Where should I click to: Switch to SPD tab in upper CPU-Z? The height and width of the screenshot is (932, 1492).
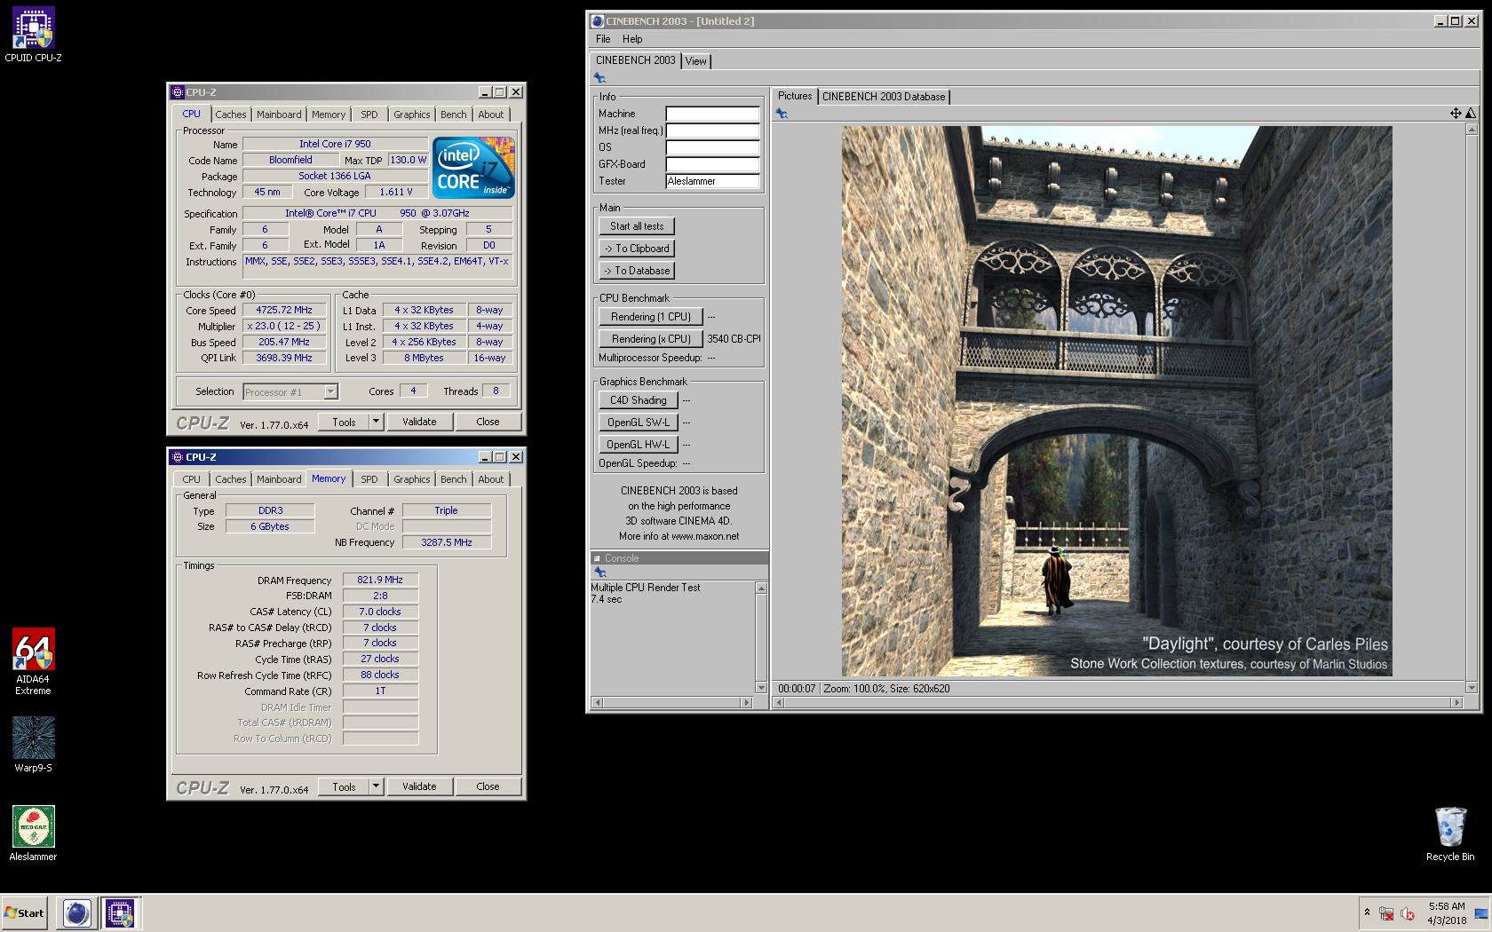[x=369, y=115]
